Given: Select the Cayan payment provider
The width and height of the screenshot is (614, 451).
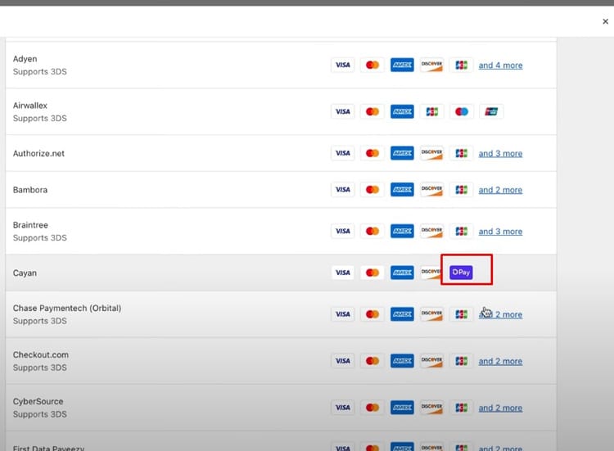Looking at the screenshot, I should [25, 273].
